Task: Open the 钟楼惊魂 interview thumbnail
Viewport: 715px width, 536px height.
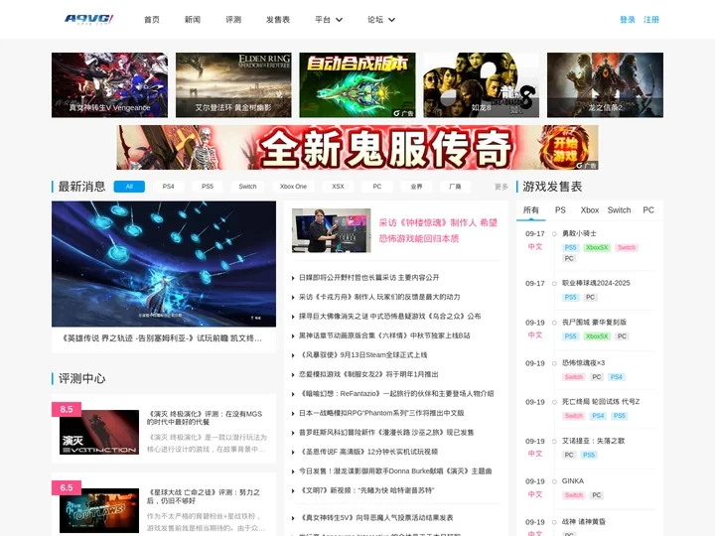Action: tap(332, 230)
